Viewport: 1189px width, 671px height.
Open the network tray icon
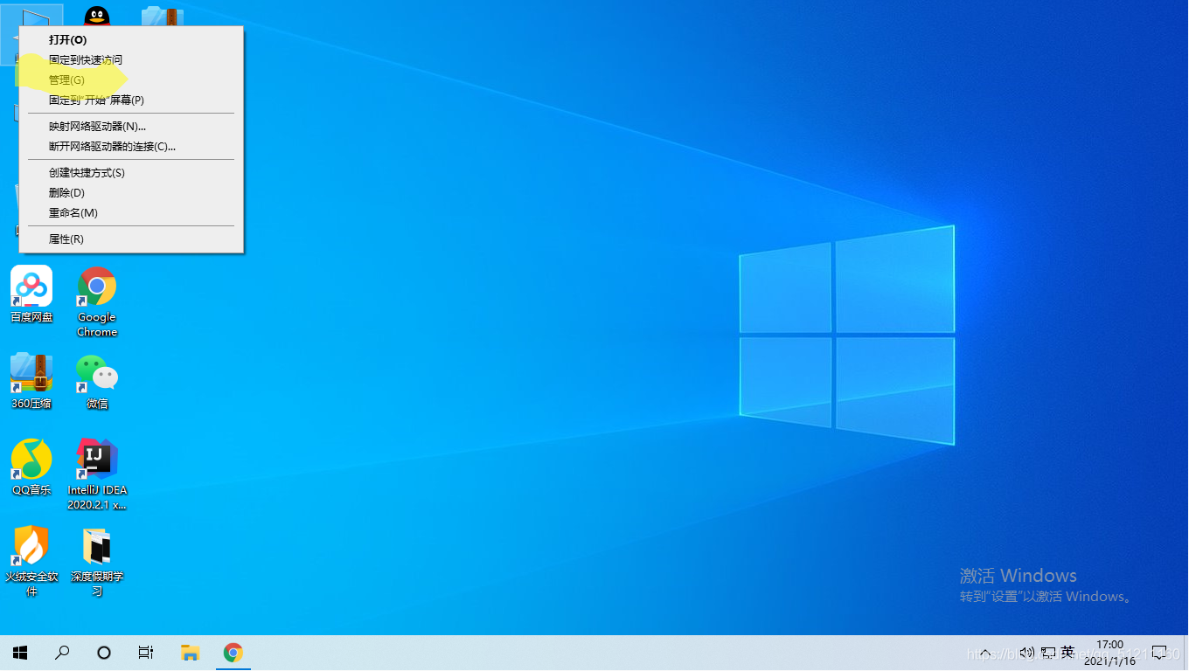(1047, 653)
